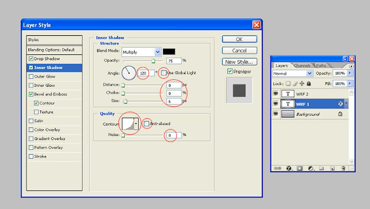
Task: Click the create new layer icon
Action: click(x=332, y=168)
